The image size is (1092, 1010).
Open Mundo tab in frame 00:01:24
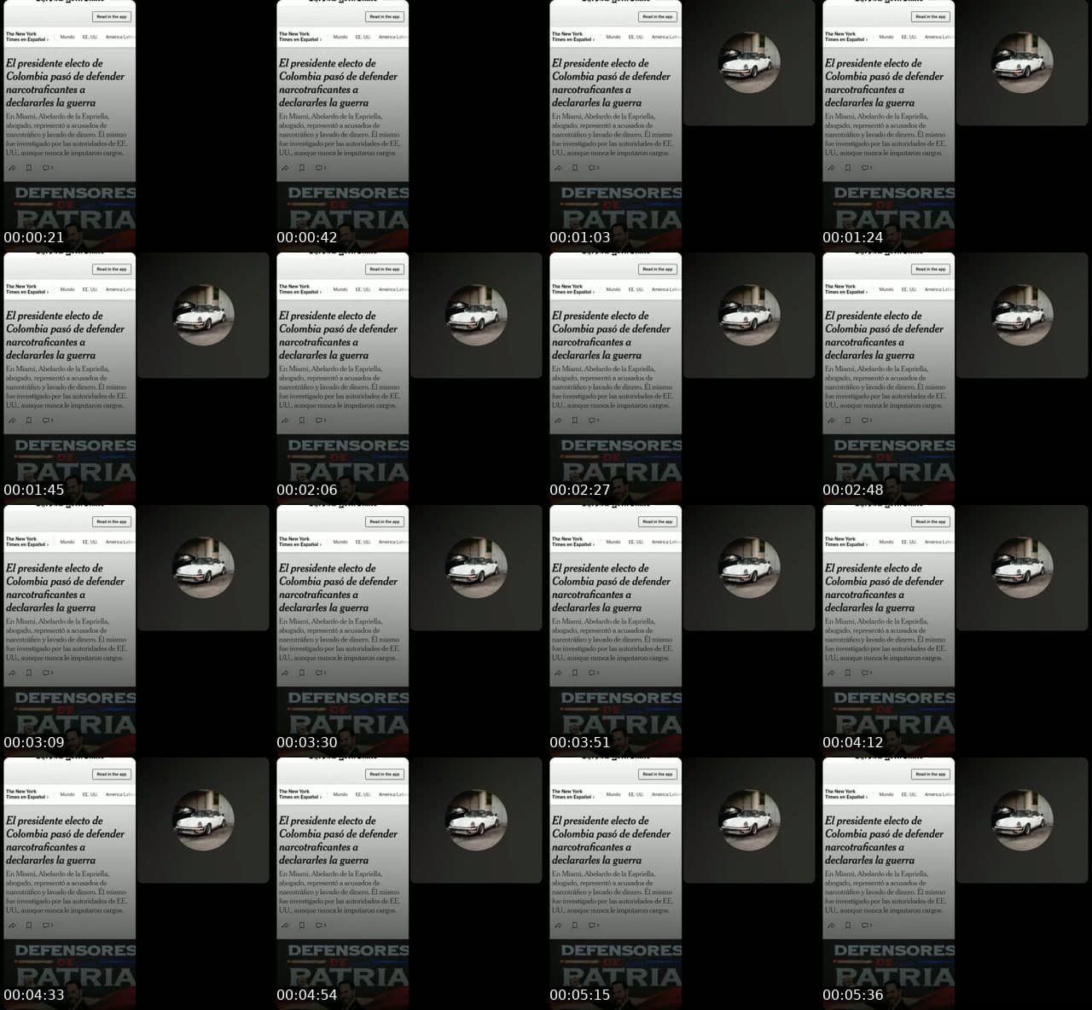tap(886, 37)
